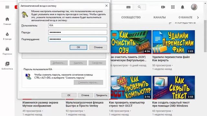Open the УПОРЯДОЧИТЬ sort dropdown

coord(182,23)
